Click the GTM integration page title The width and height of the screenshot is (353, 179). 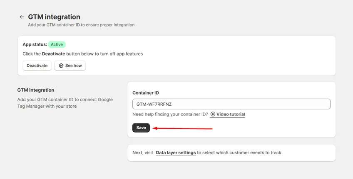coord(54,17)
